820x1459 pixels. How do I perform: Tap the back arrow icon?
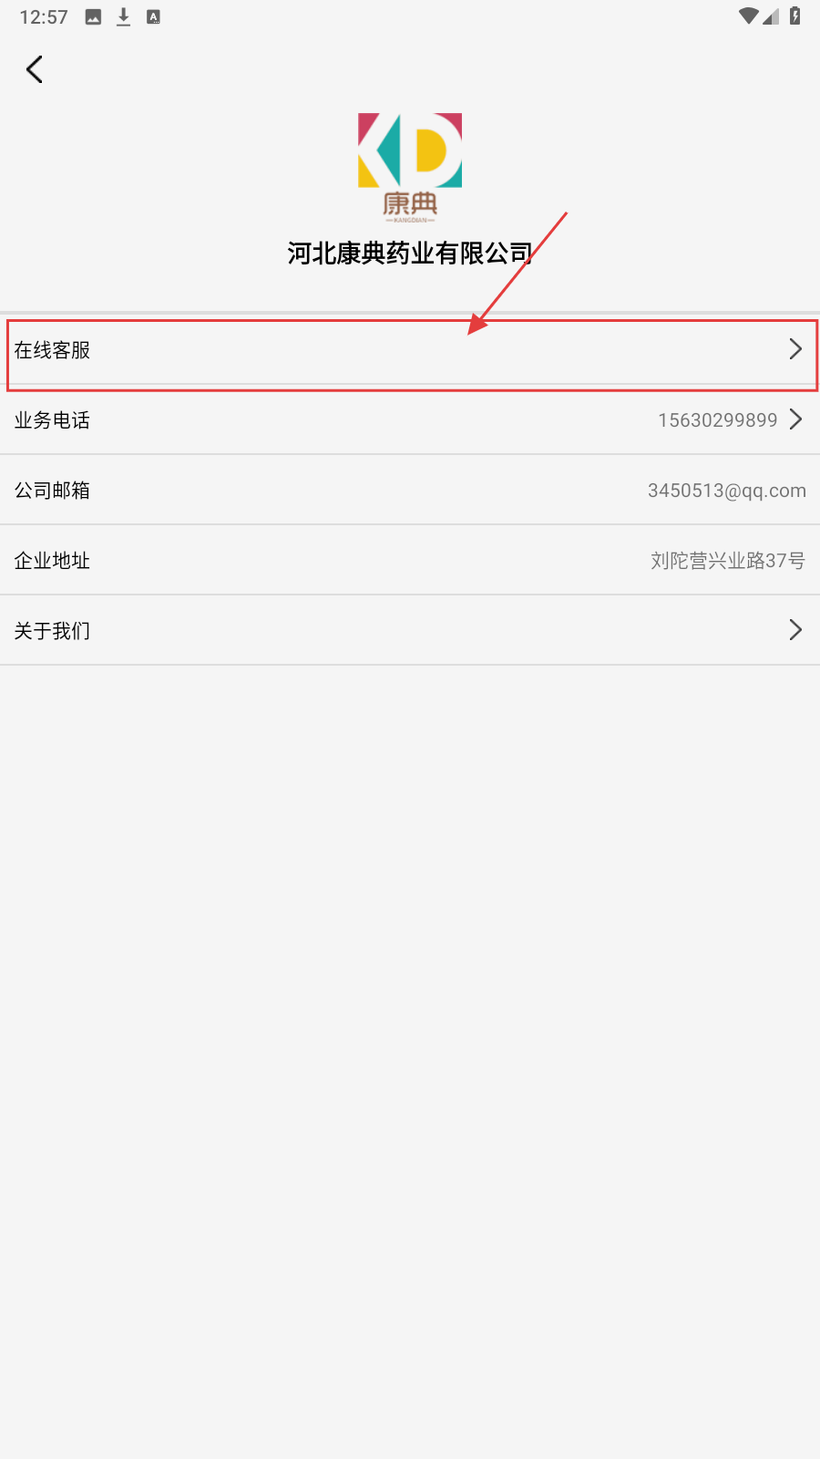pos(35,69)
